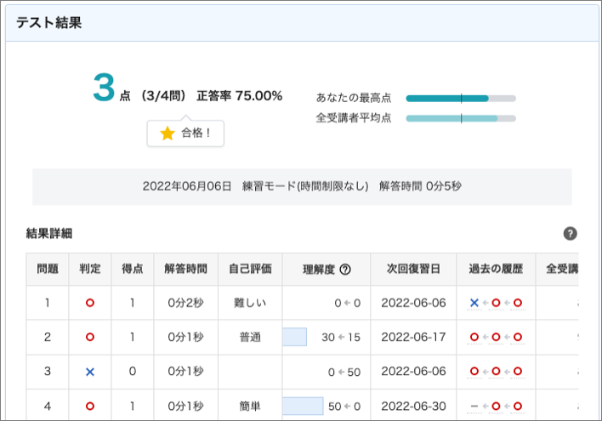Click the red circle judgment for question 1
This screenshot has height=421, width=602.
[x=90, y=303]
